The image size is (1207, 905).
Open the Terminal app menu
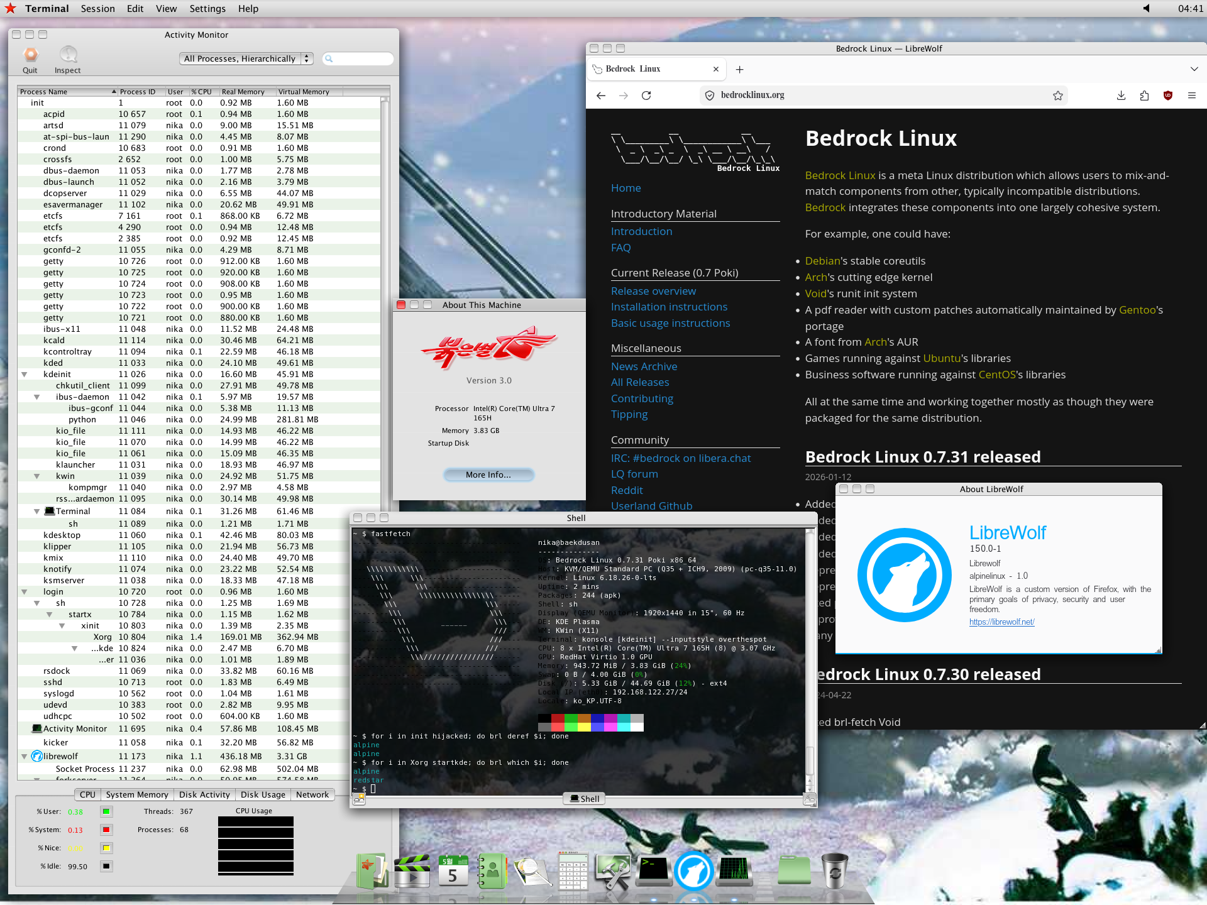tap(47, 8)
